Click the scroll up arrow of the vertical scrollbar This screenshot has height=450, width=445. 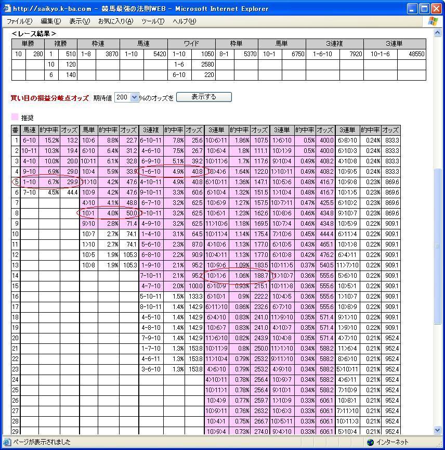tap(438, 33)
